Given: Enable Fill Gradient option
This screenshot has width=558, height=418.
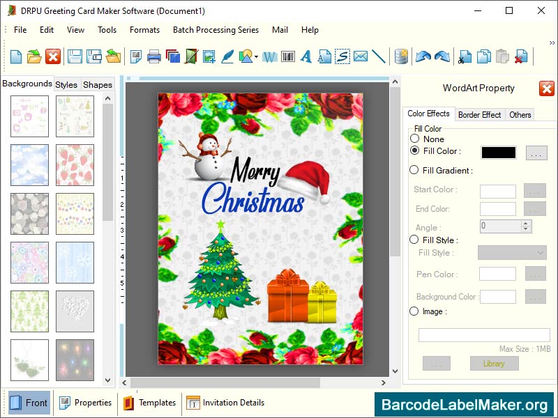Looking at the screenshot, I should tap(414, 171).
